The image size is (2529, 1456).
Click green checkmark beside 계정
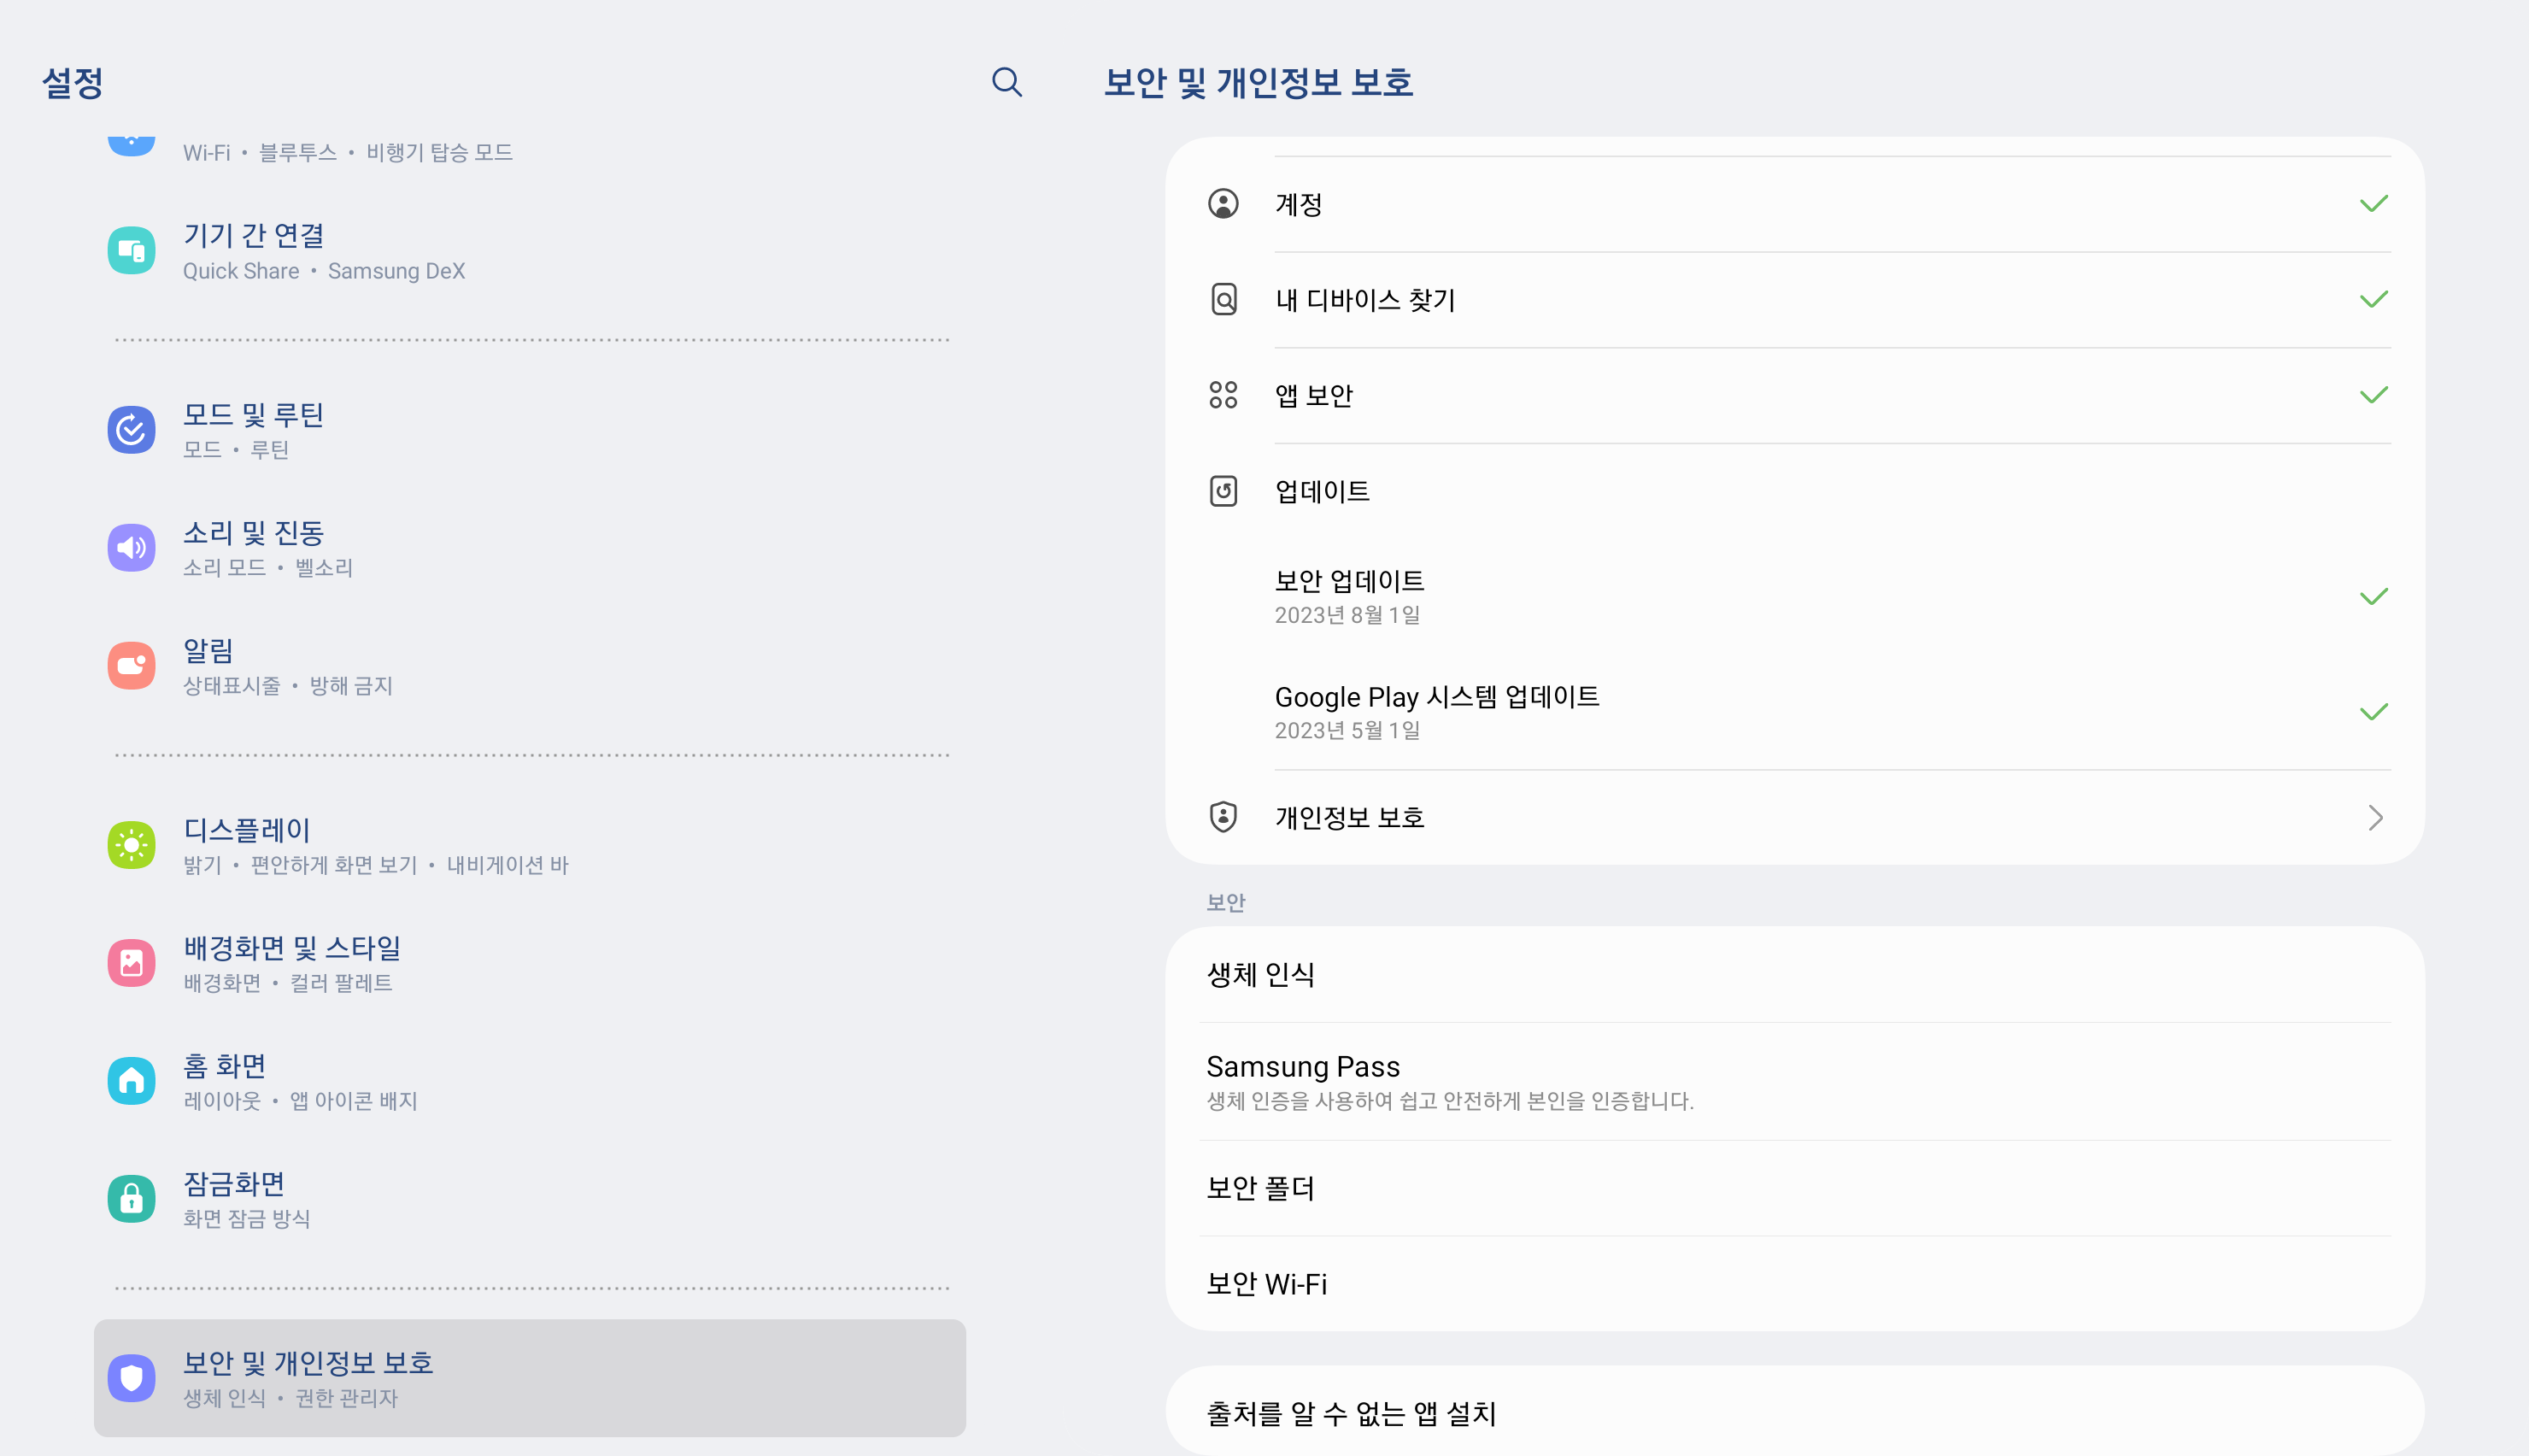[2373, 204]
